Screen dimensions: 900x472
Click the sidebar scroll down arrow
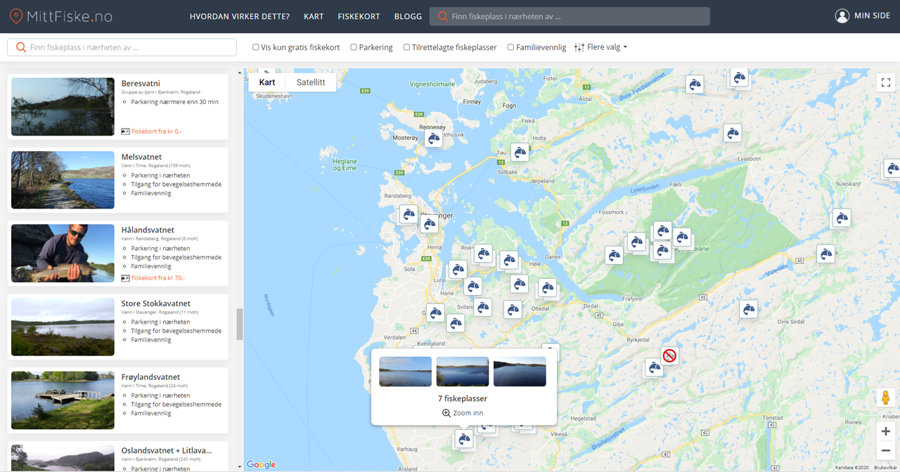(240, 466)
